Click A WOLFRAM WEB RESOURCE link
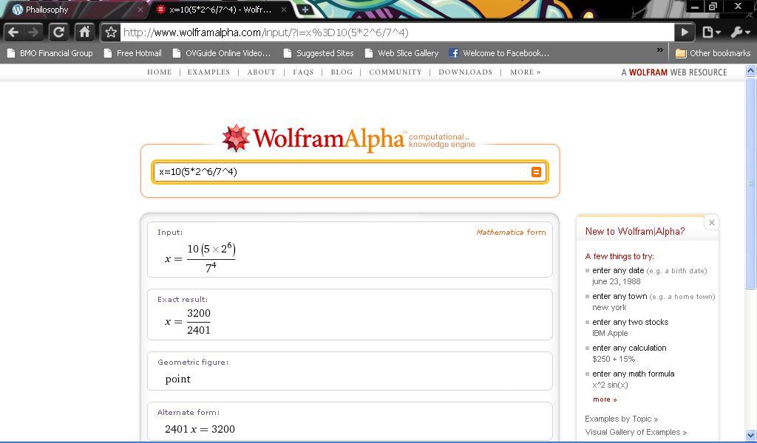 click(674, 72)
